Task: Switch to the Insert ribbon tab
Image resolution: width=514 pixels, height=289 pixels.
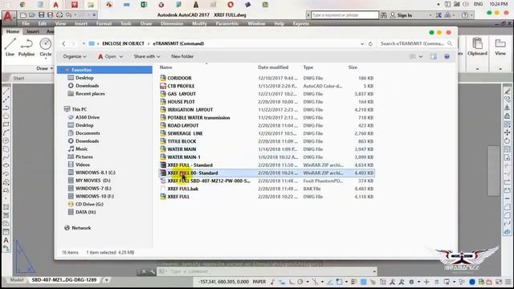Action: tap(33, 31)
